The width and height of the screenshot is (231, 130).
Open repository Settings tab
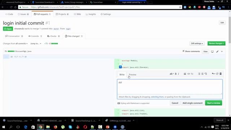click(x=106, y=14)
